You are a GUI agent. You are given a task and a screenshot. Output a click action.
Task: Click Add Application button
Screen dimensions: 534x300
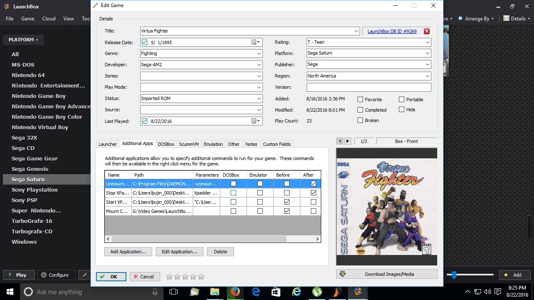(x=128, y=252)
